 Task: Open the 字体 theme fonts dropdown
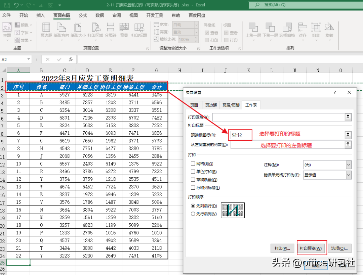click(x=24, y=33)
